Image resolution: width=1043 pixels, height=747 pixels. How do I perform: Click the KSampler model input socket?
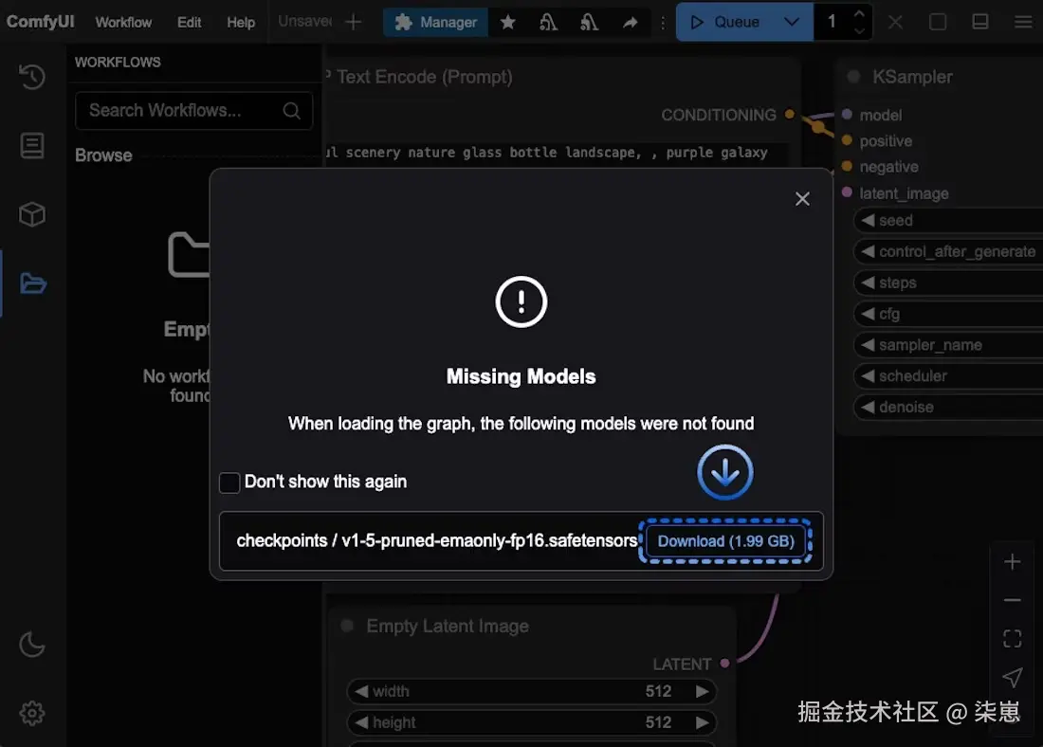pos(847,115)
